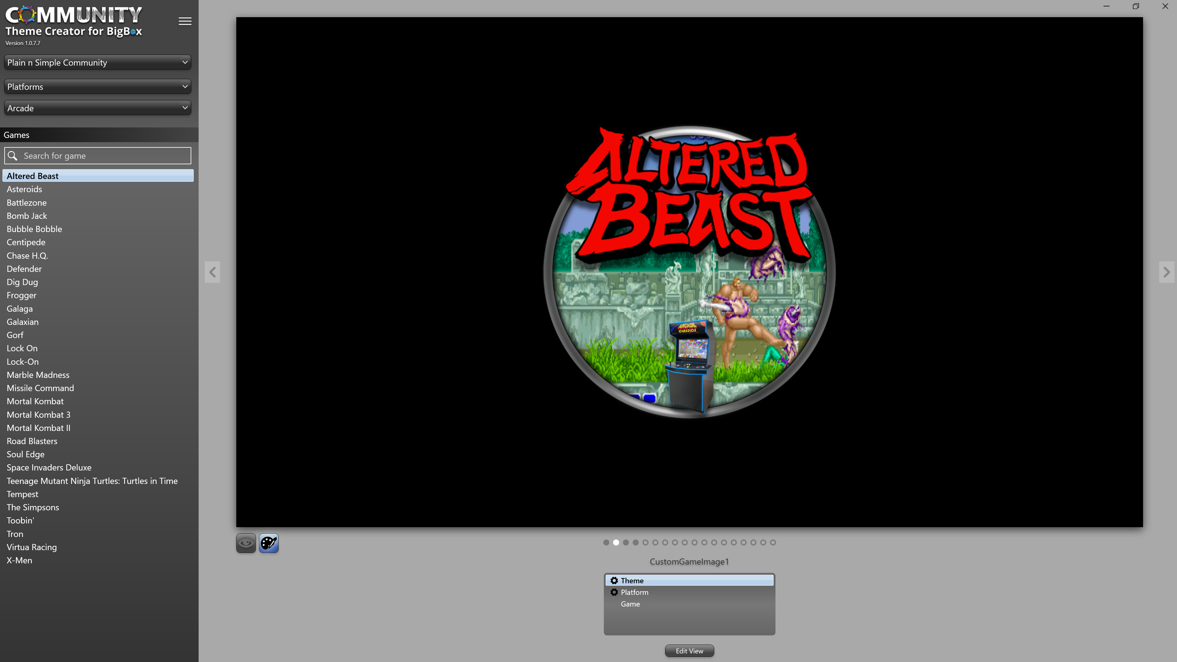Pick Tempest in the games list
Viewport: 1177px width, 662px height.
click(x=98, y=494)
